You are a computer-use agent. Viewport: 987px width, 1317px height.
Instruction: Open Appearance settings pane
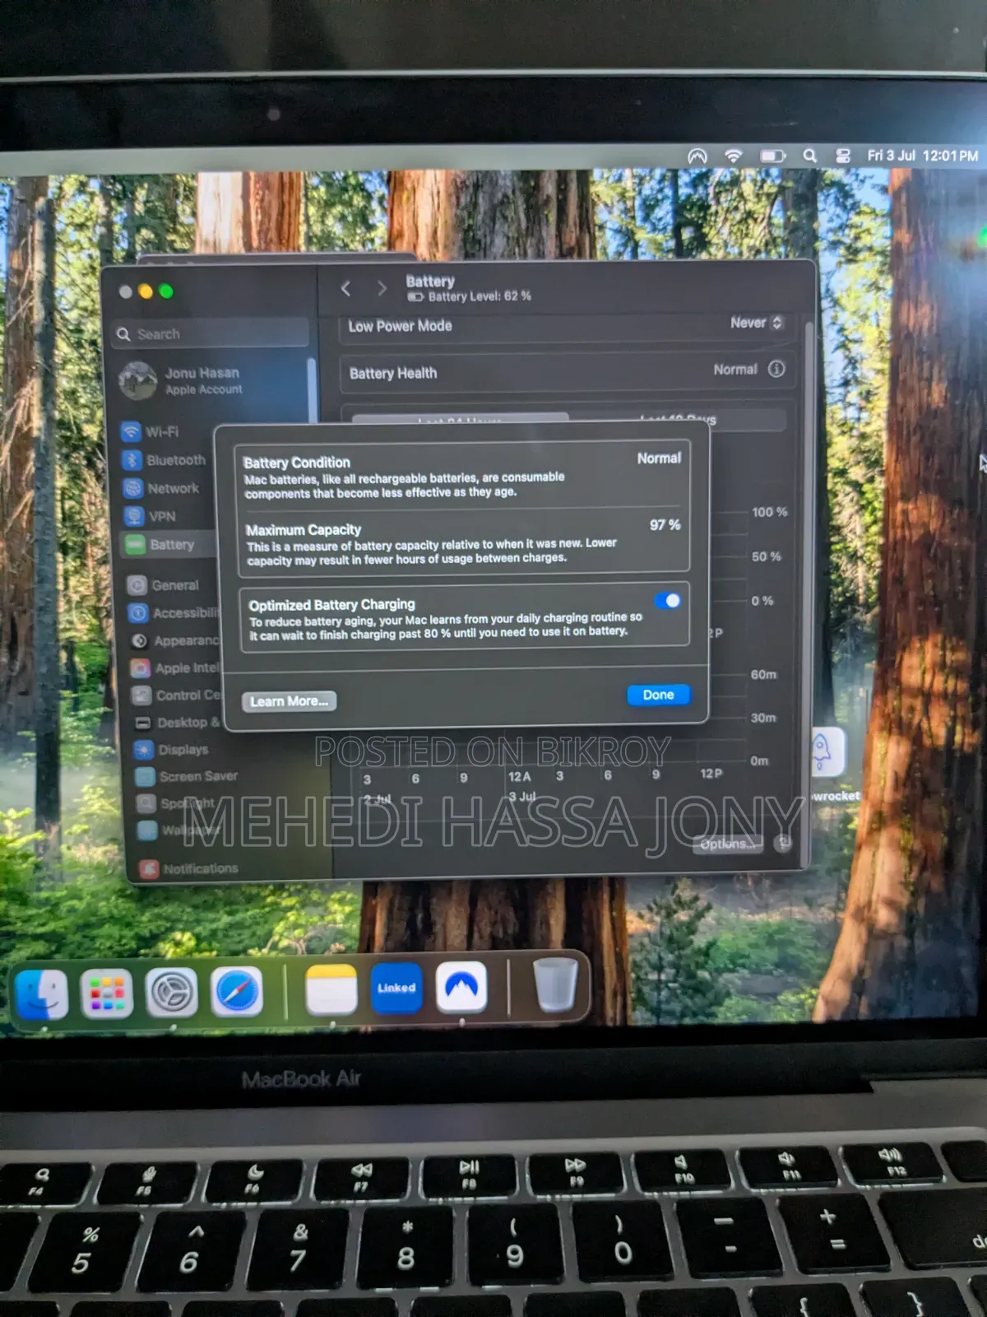(176, 640)
